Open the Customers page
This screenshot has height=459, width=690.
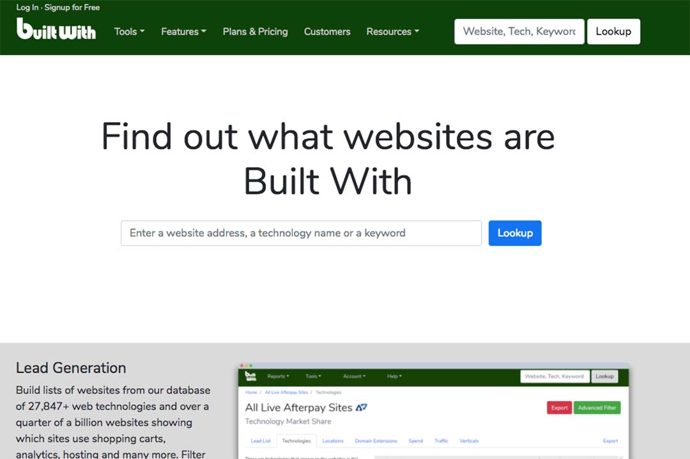tap(327, 31)
